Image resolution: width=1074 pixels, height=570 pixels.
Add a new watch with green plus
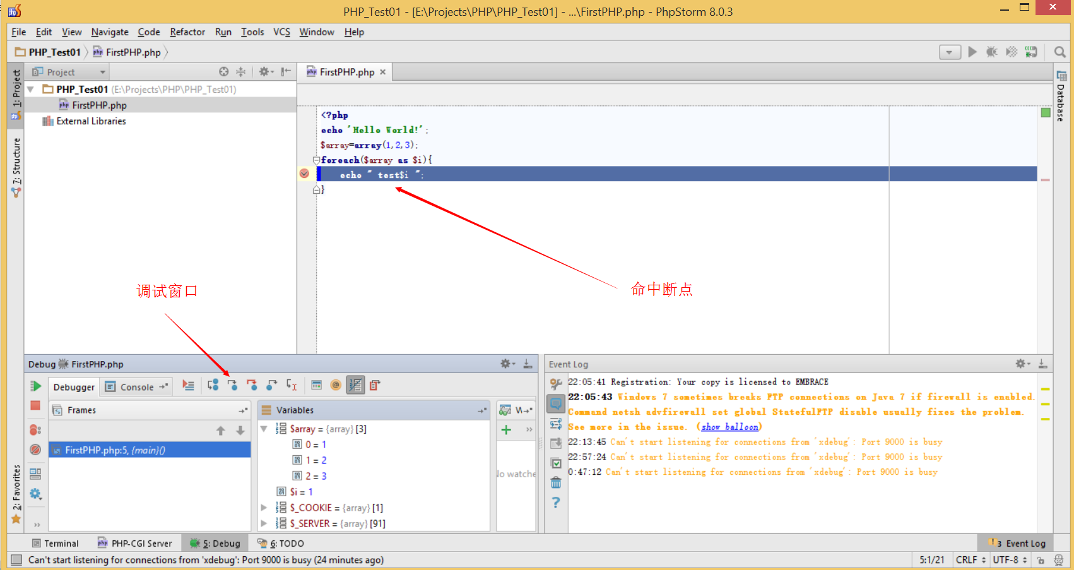[506, 430]
